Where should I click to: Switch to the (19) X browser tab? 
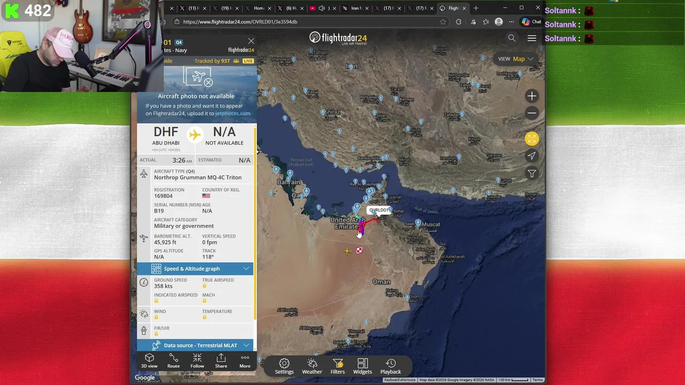(x=225, y=8)
